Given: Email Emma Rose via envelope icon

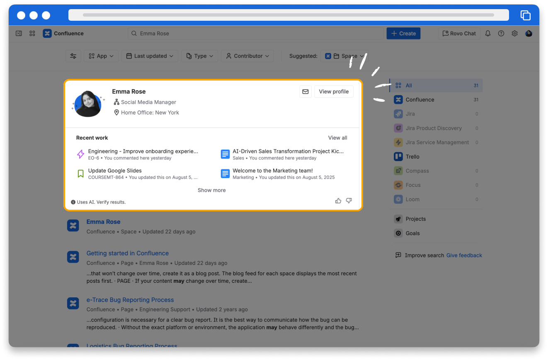Looking at the screenshot, I should pos(306,92).
